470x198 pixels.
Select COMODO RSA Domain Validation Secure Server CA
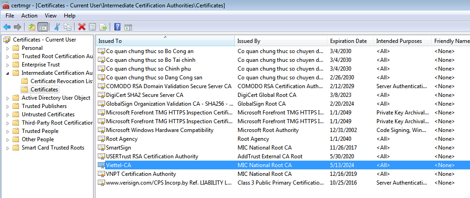click(x=169, y=86)
